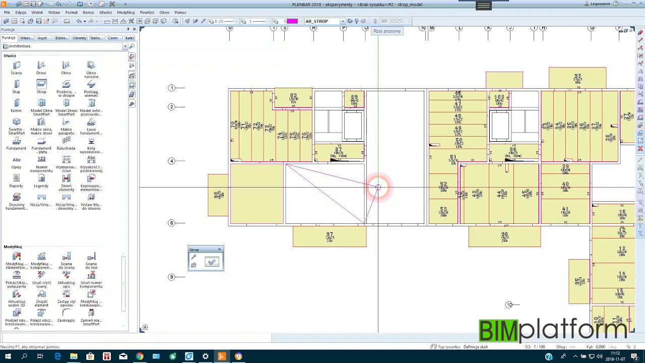
Task: Select the Balustrada railing tool
Action: click(66, 144)
